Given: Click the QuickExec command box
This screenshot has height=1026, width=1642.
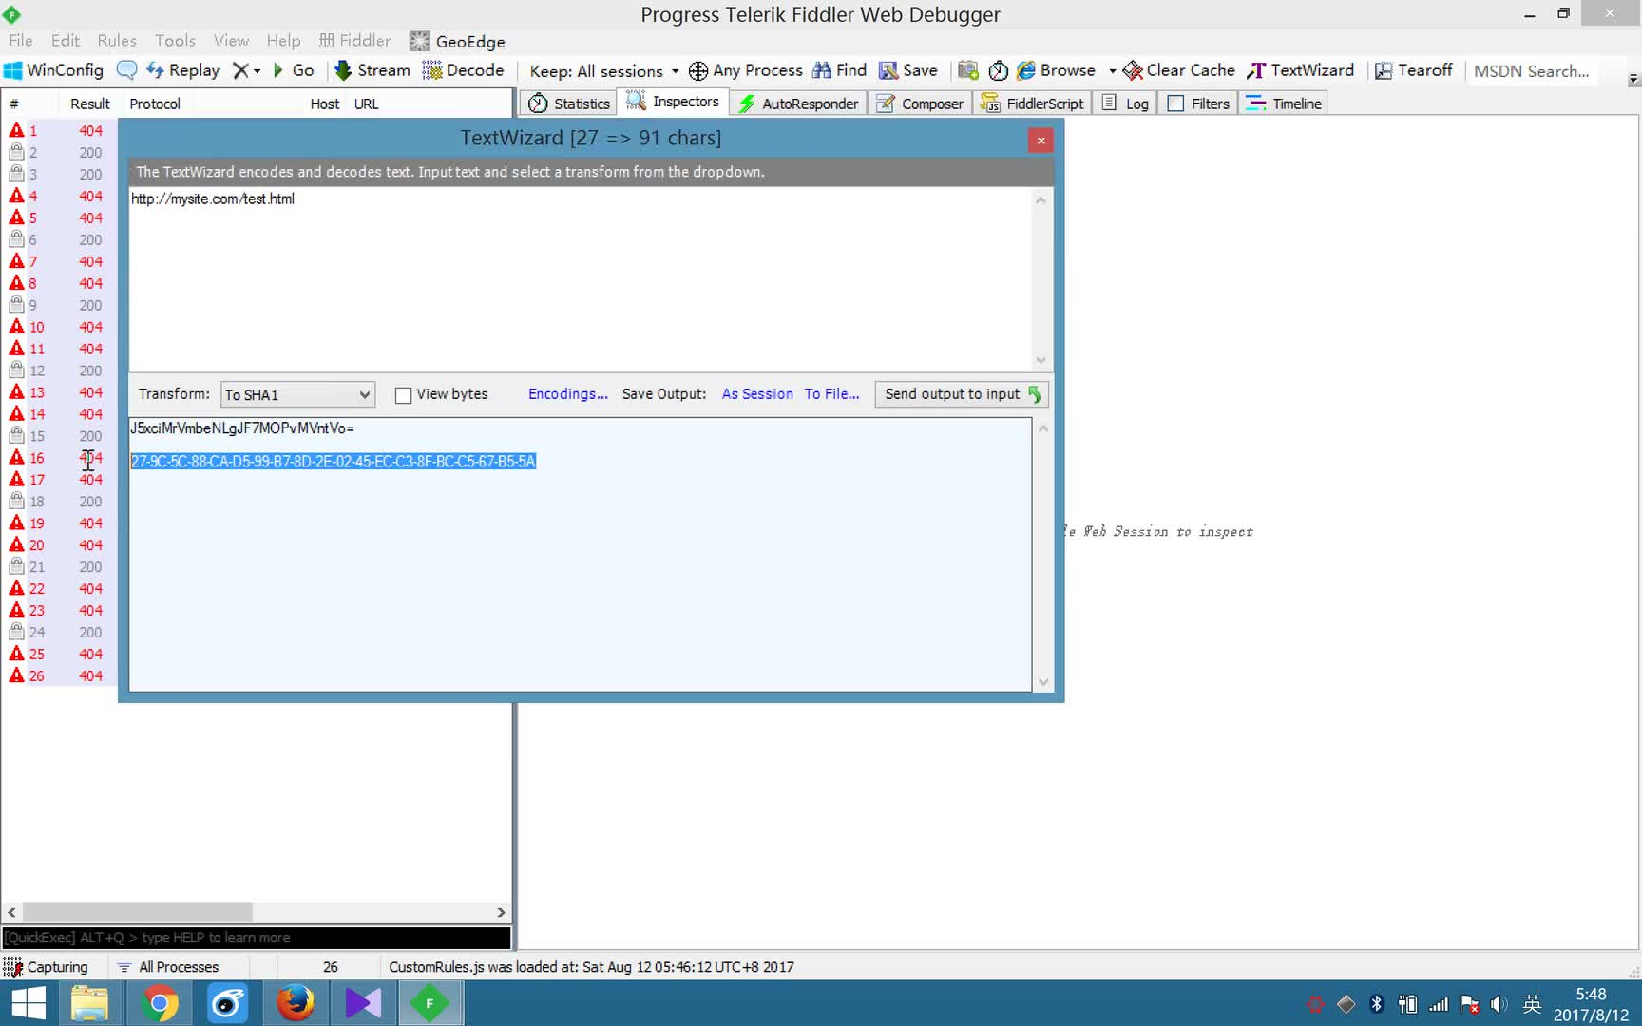Looking at the screenshot, I should (257, 938).
